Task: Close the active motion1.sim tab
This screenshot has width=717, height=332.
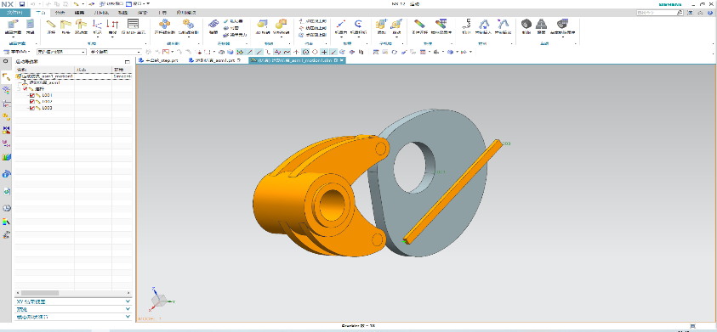Action: (342, 60)
